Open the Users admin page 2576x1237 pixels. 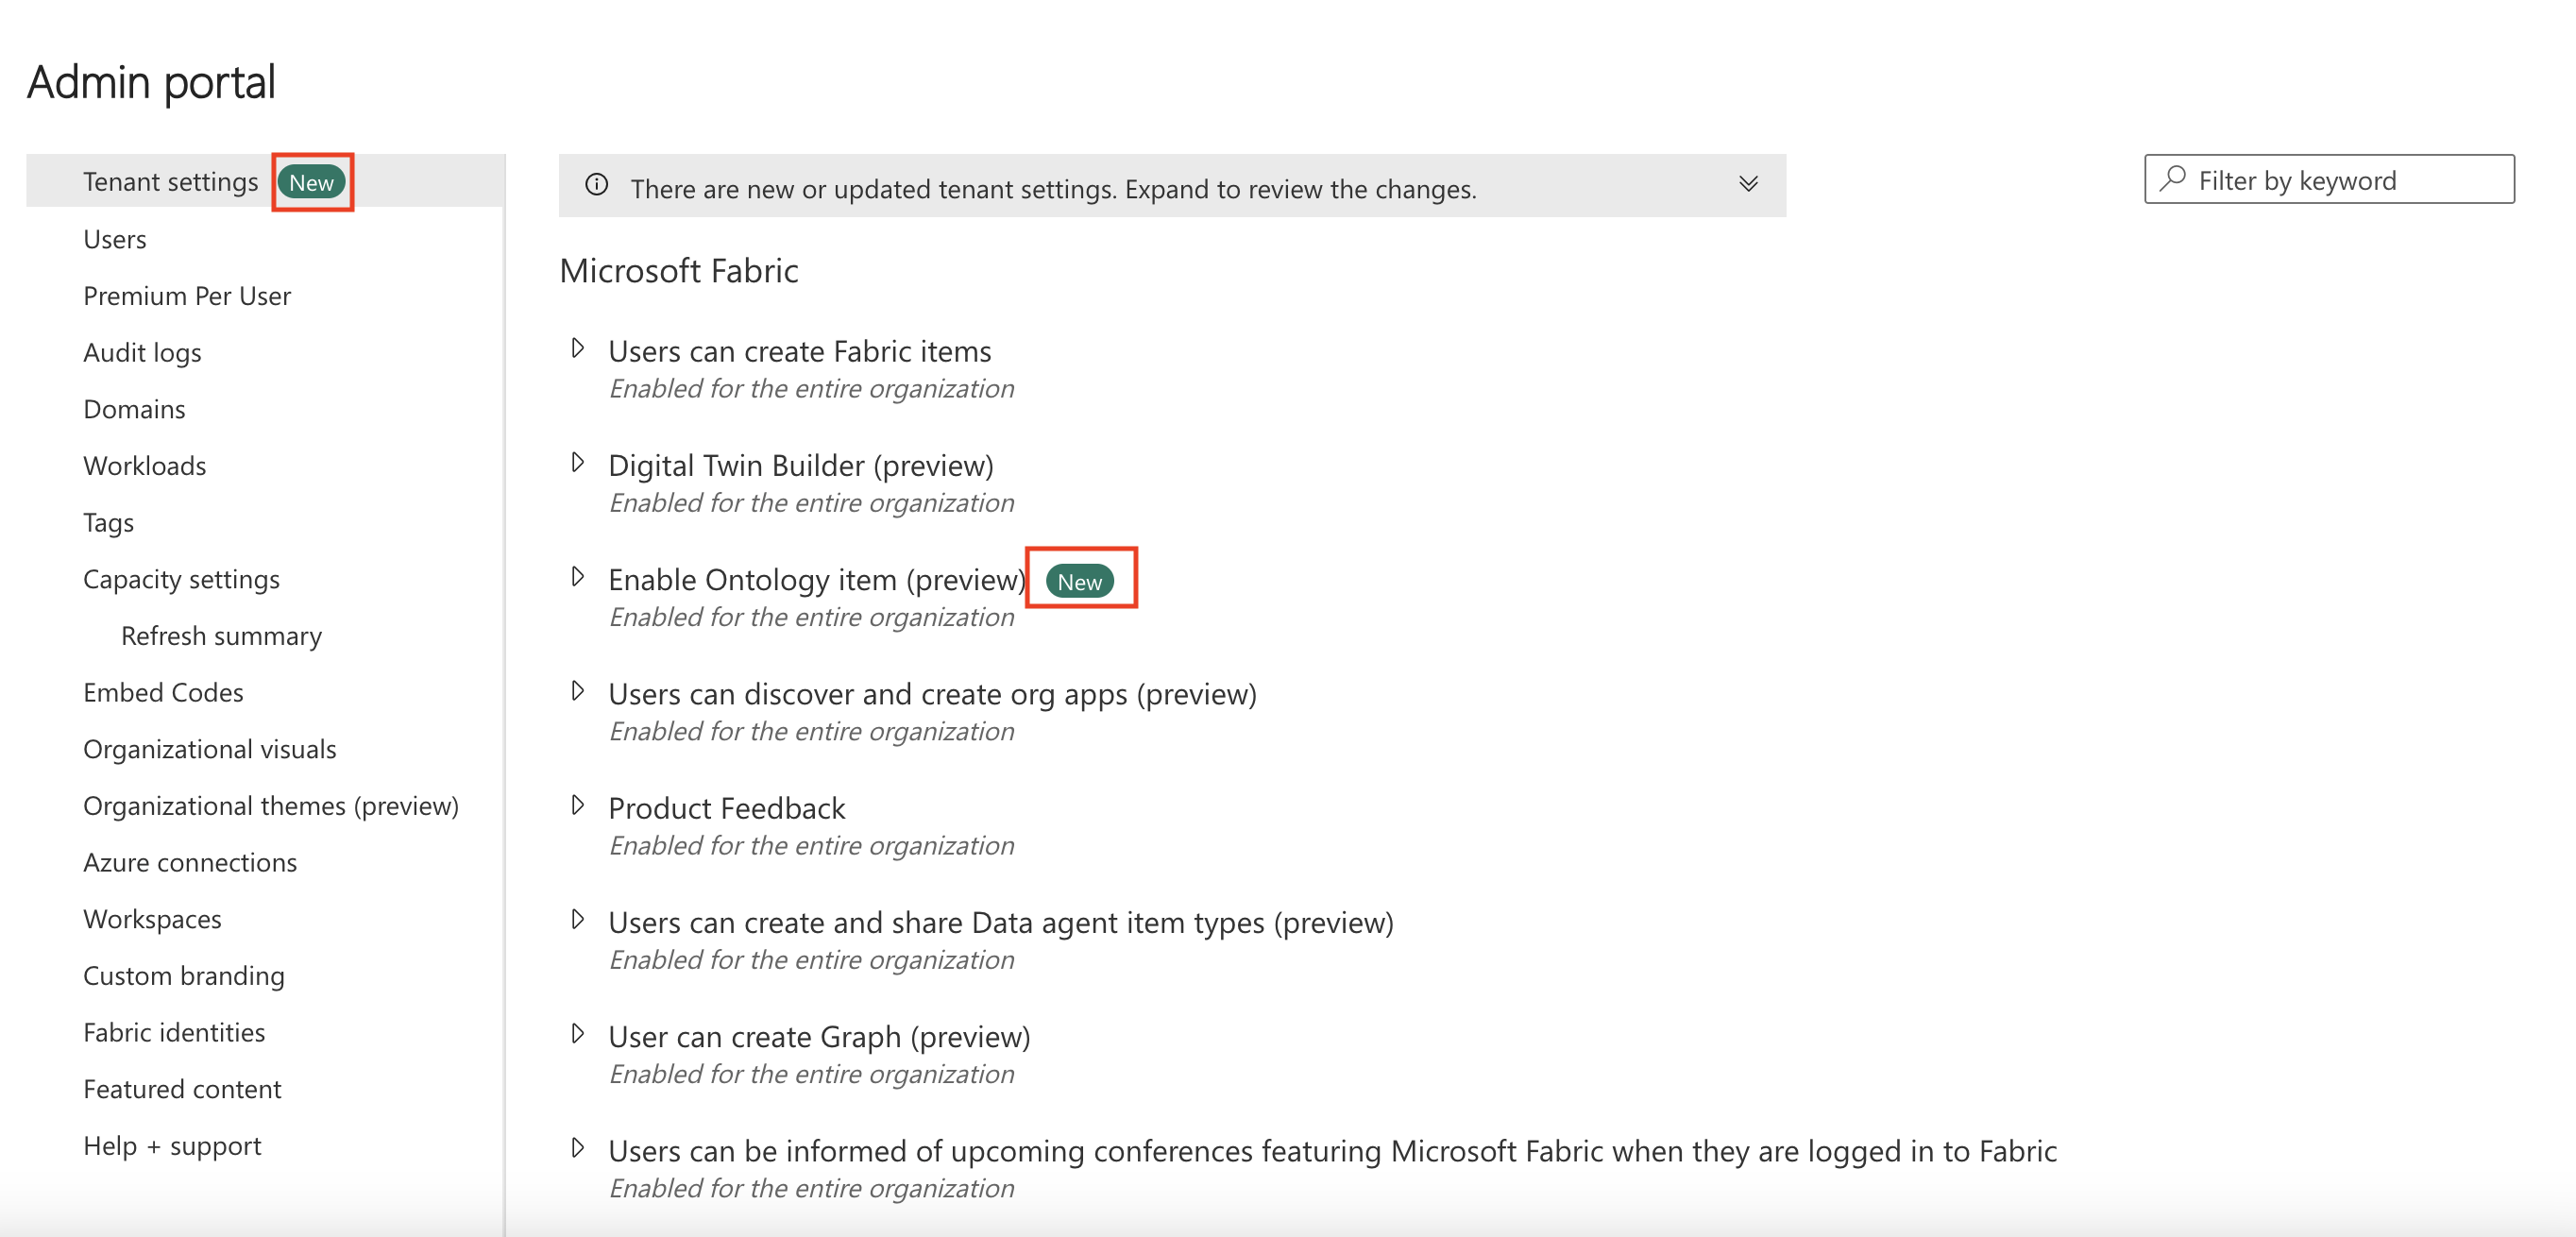point(115,239)
